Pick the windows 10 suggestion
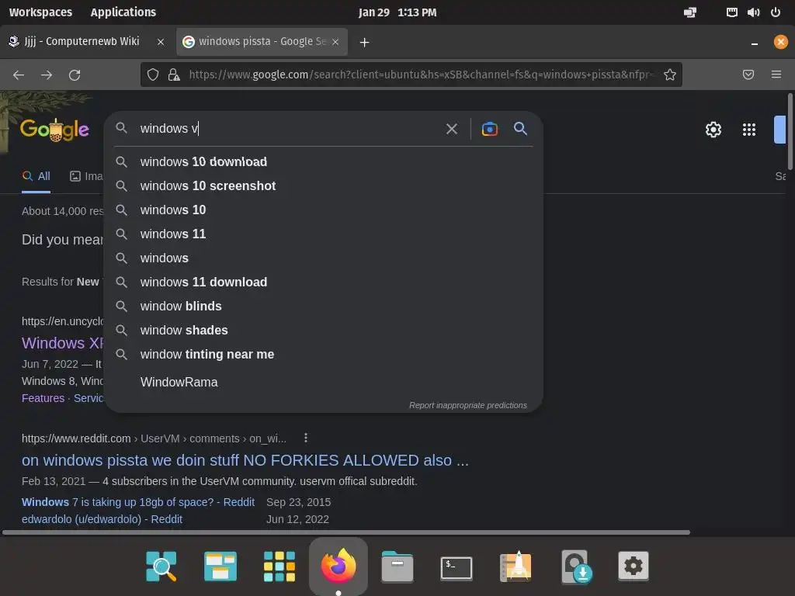Viewport: 795px width, 596px height. coord(324,210)
